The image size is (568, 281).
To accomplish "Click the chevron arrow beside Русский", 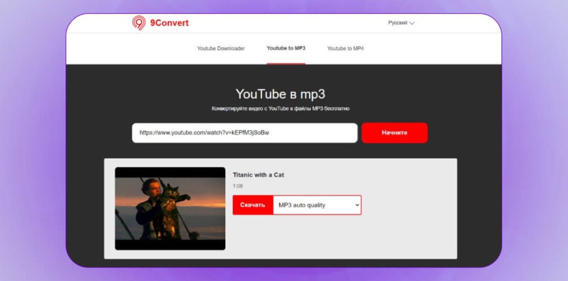I will pos(412,23).
